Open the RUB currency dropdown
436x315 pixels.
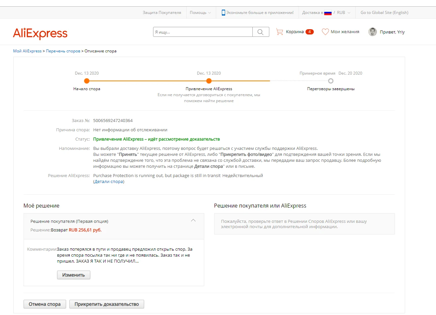[x=344, y=13]
